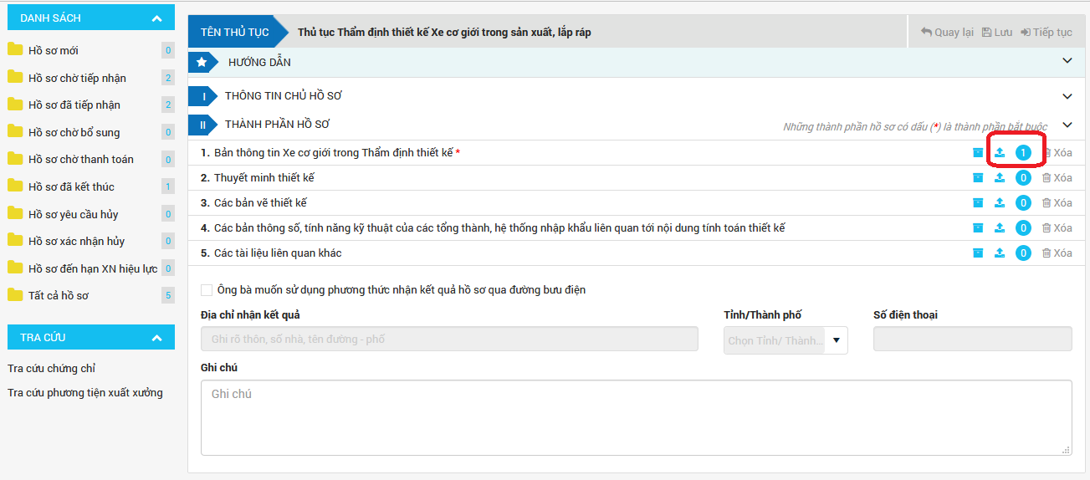Open Hồ sơ chờ bổ sung folder
The image size is (1090, 480).
[x=74, y=132]
